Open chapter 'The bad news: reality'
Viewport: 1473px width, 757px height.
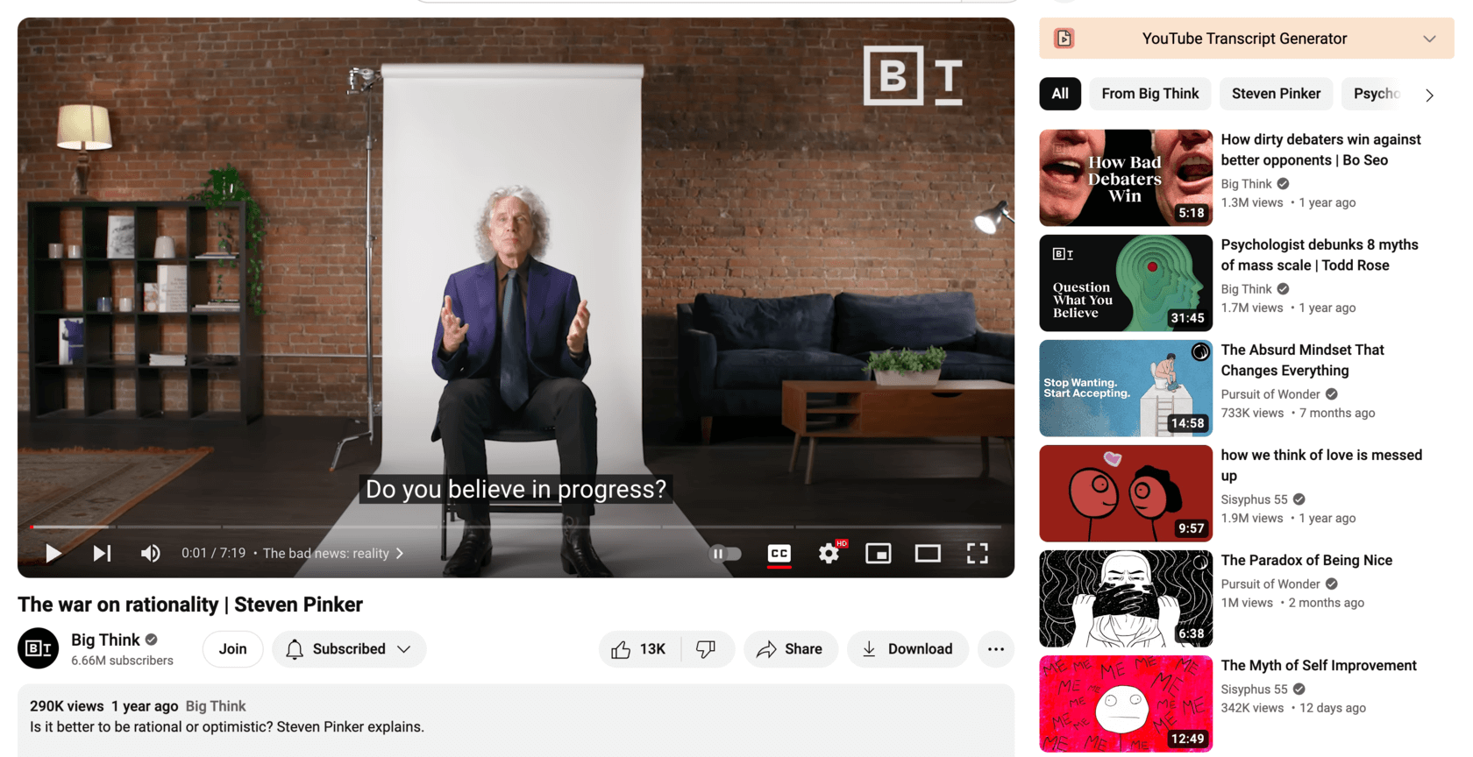point(333,554)
